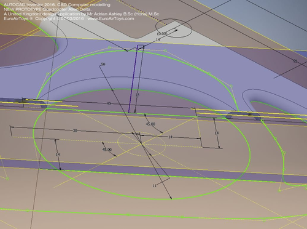Select the 14 vertical dimension on the left
The height and width of the screenshot is (229, 307).
point(58,154)
